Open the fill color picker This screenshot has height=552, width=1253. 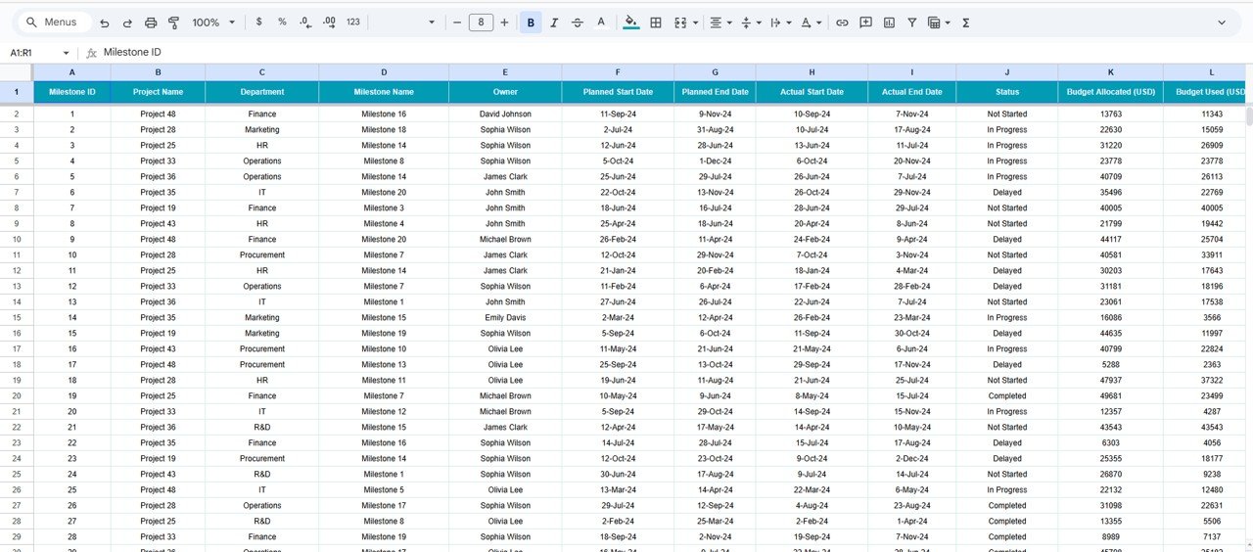(x=630, y=23)
